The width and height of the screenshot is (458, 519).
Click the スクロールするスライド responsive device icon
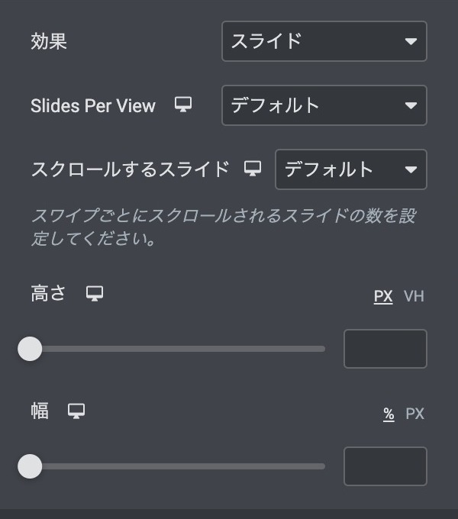click(253, 169)
